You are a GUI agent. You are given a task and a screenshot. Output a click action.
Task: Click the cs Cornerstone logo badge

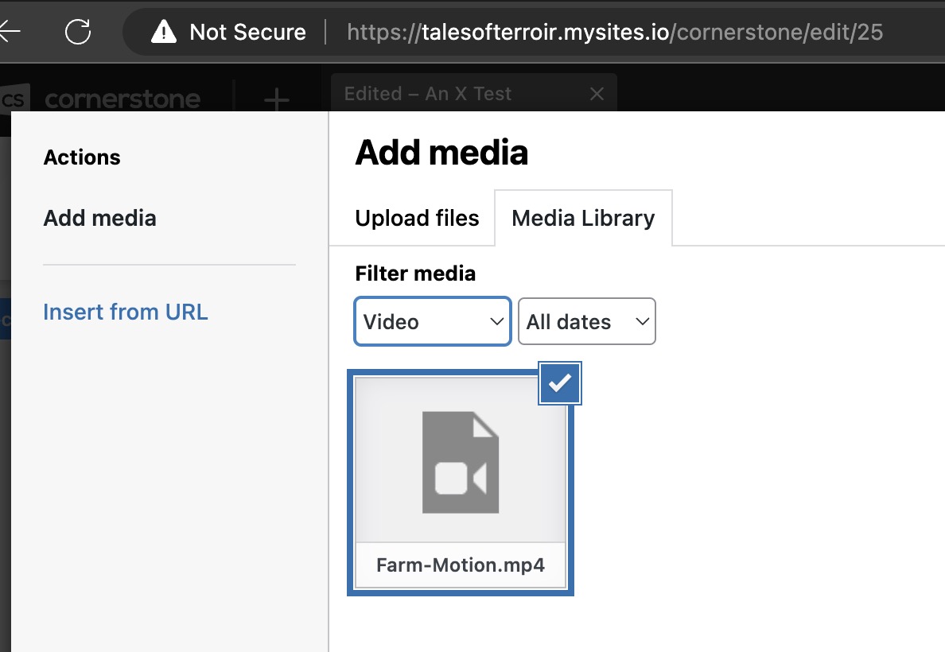(x=14, y=100)
